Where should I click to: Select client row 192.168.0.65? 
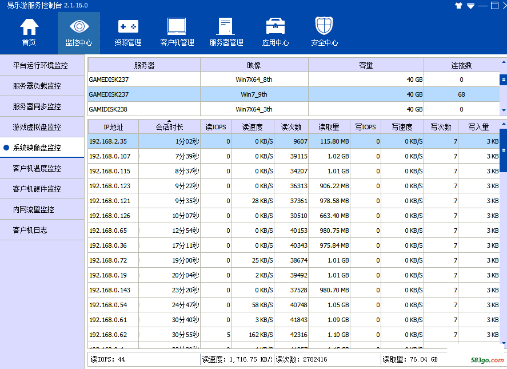point(294,231)
